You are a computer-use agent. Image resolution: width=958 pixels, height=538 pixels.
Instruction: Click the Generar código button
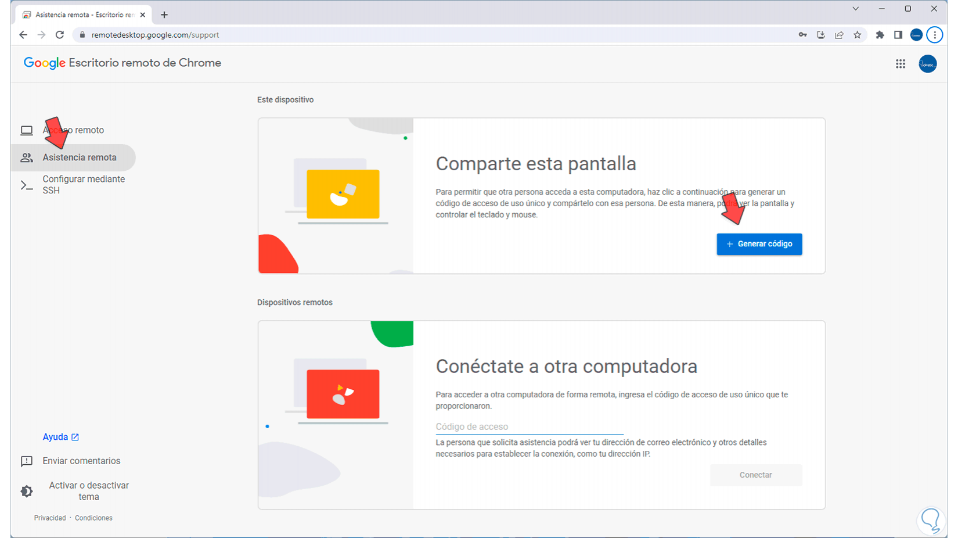pyautogui.click(x=759, y=244)
